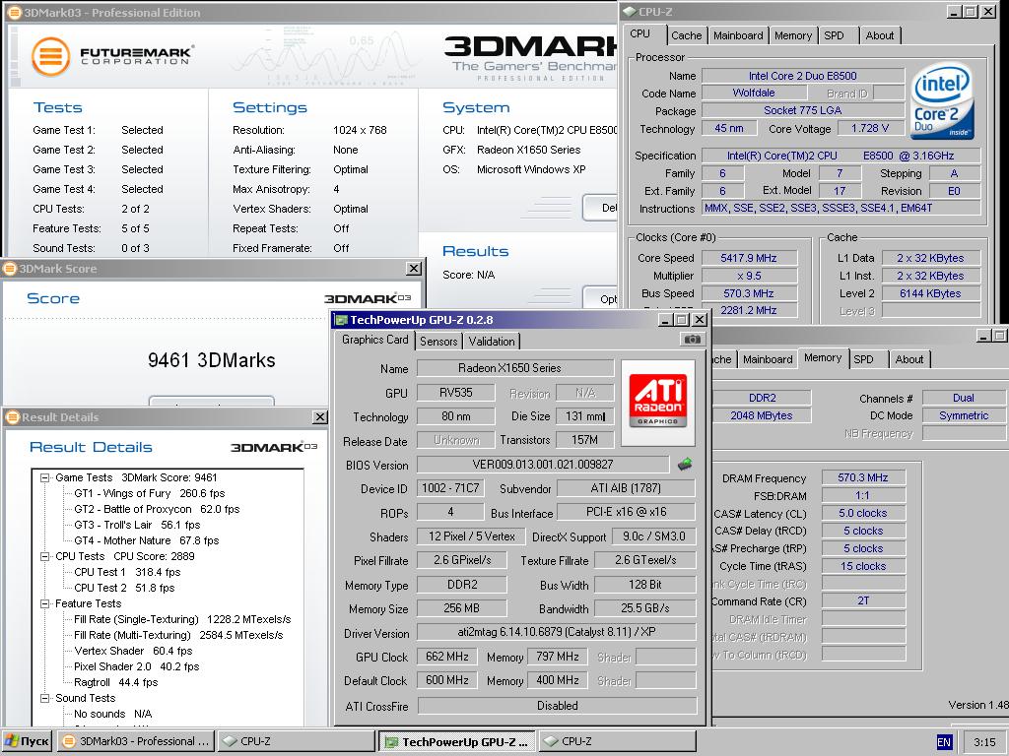Screen dimensions: 1009x756
Task: Click the ATI Radeon logo in GPU-Z
Action: tap(657, 402)
